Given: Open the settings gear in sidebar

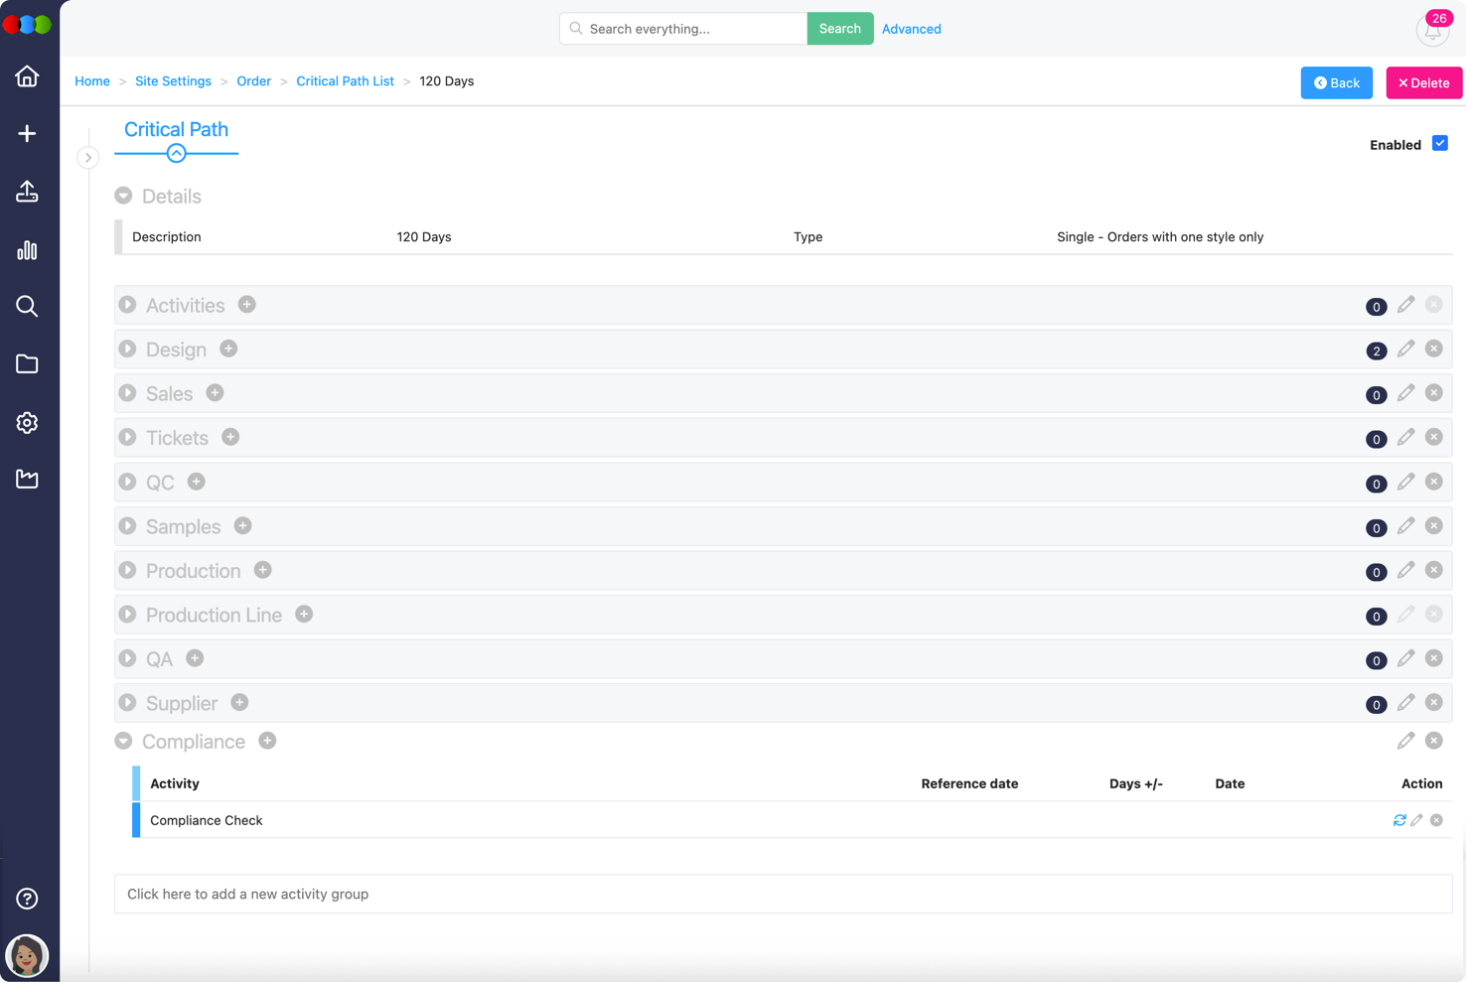Looking at the screenshot, I should pos(27,423).
